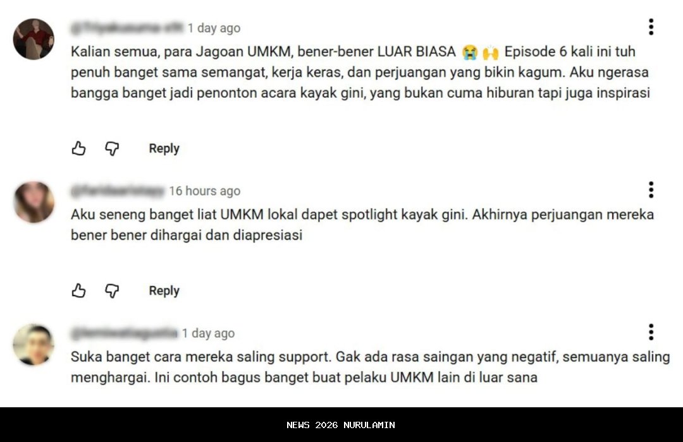Reply to the LUAR BIASA comment
This screenshot has height=442, width=683.
(164, 148)
